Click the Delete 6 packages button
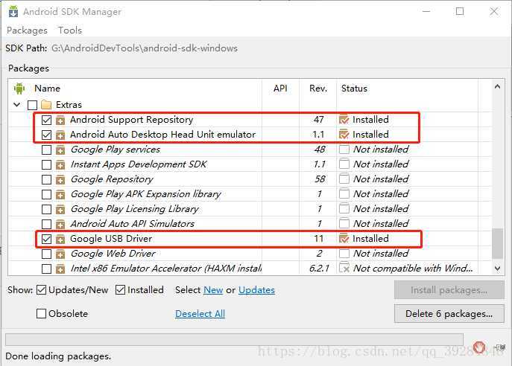Viewport: 512px width, 366px height. (449, 313)
